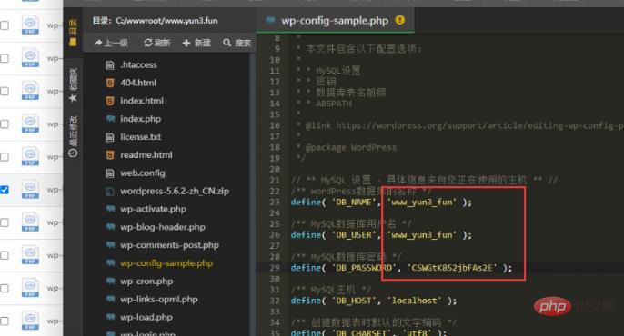Click the readme.html HTML5 file icon

point(110,155)
